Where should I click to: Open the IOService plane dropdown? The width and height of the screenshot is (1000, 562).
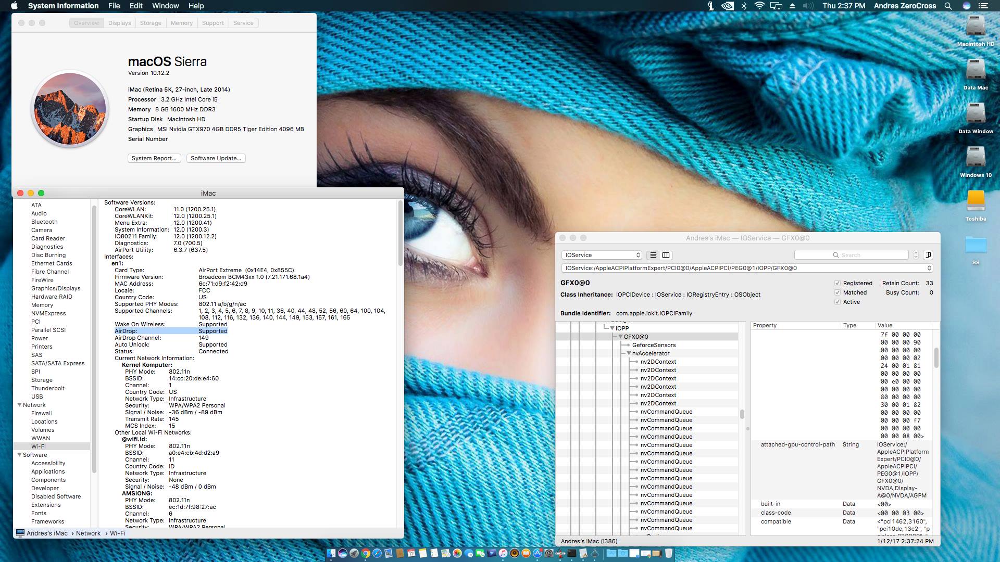tap(602, 255)
